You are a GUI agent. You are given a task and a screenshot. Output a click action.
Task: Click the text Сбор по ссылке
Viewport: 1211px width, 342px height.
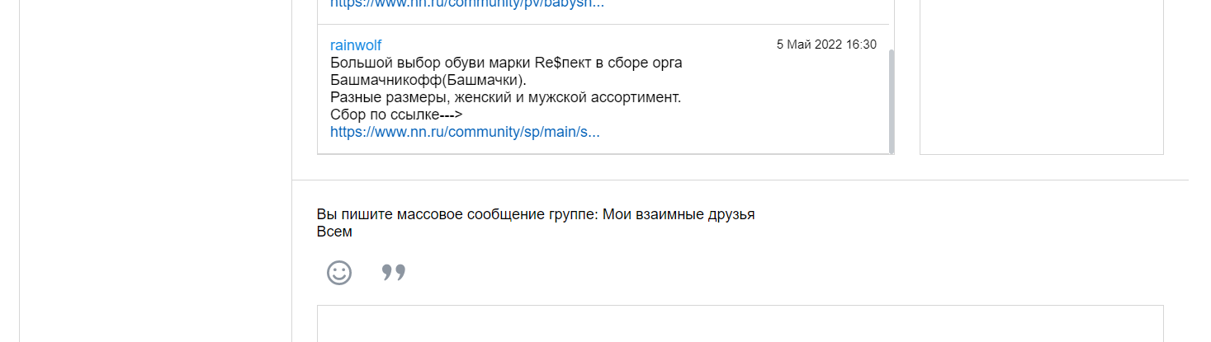tap(385, 115)
